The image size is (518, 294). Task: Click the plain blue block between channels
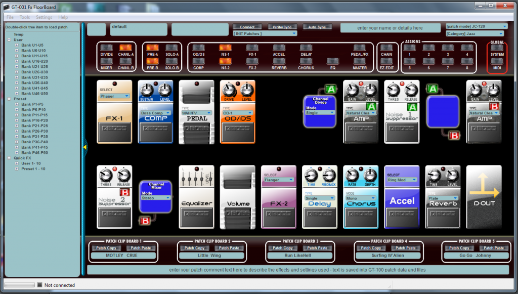[x=442, y=112]
